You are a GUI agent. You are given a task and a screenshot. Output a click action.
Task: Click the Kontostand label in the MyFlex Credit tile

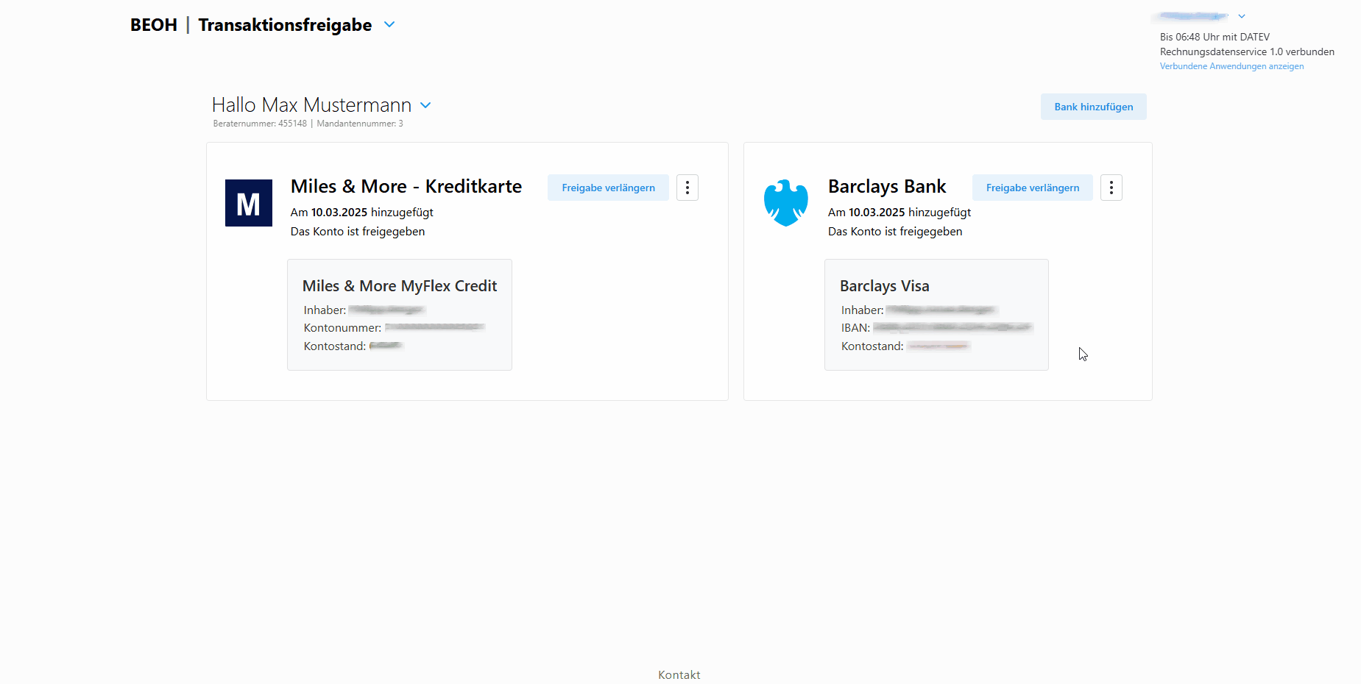pos(335,346)
